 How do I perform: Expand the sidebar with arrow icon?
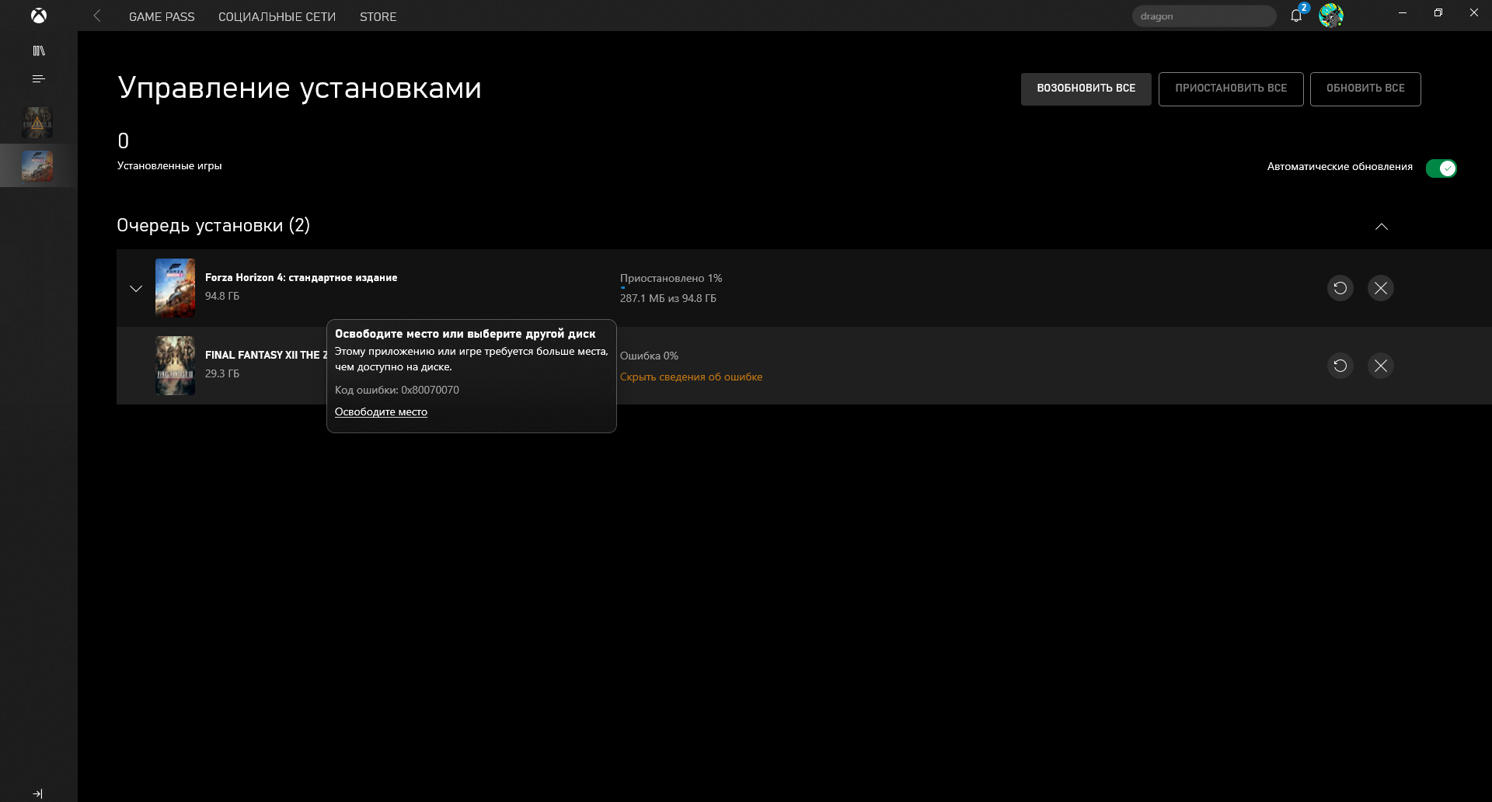[x=38, y=793]
